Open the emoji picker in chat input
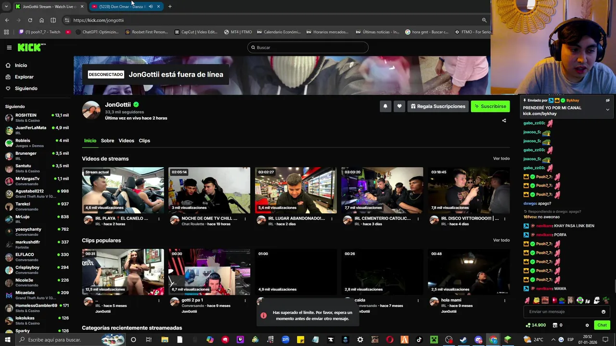Image resolution: width=616 pixels, height=346 pixels. point(603,311)
